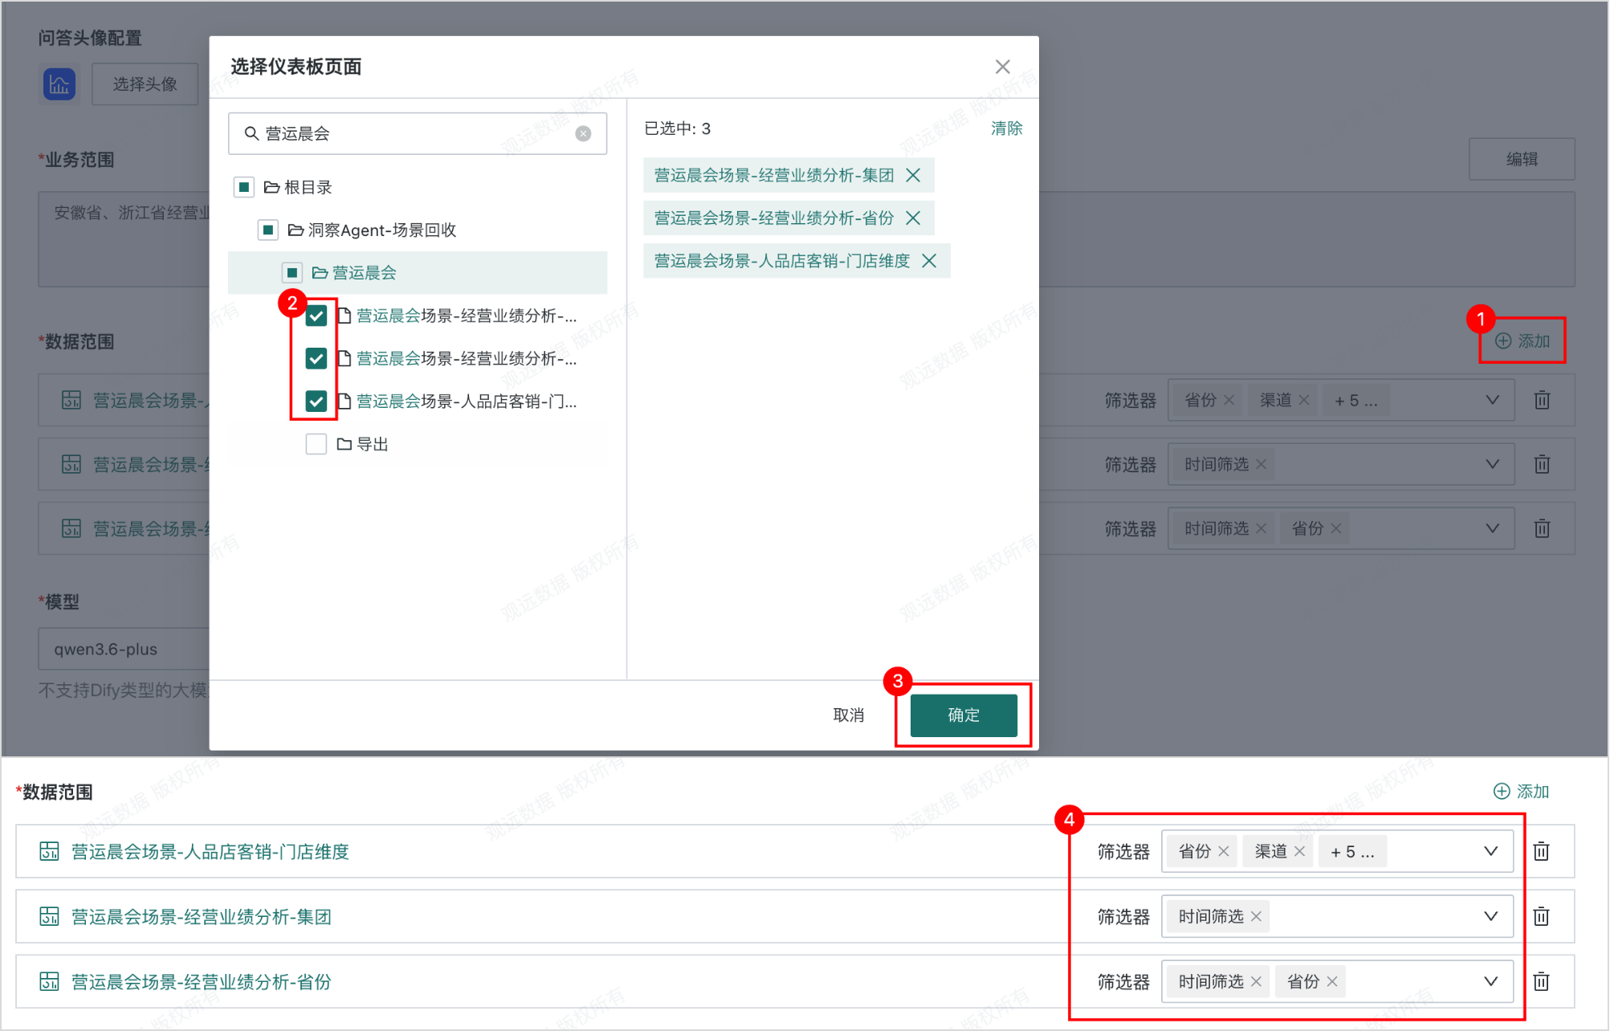Image resolution: width=1610 pixels, height=1031 pixels.
Task: Select the 洞察Agent-场景回收 folder
Action: pyautogui.click(x=372, y=230)
